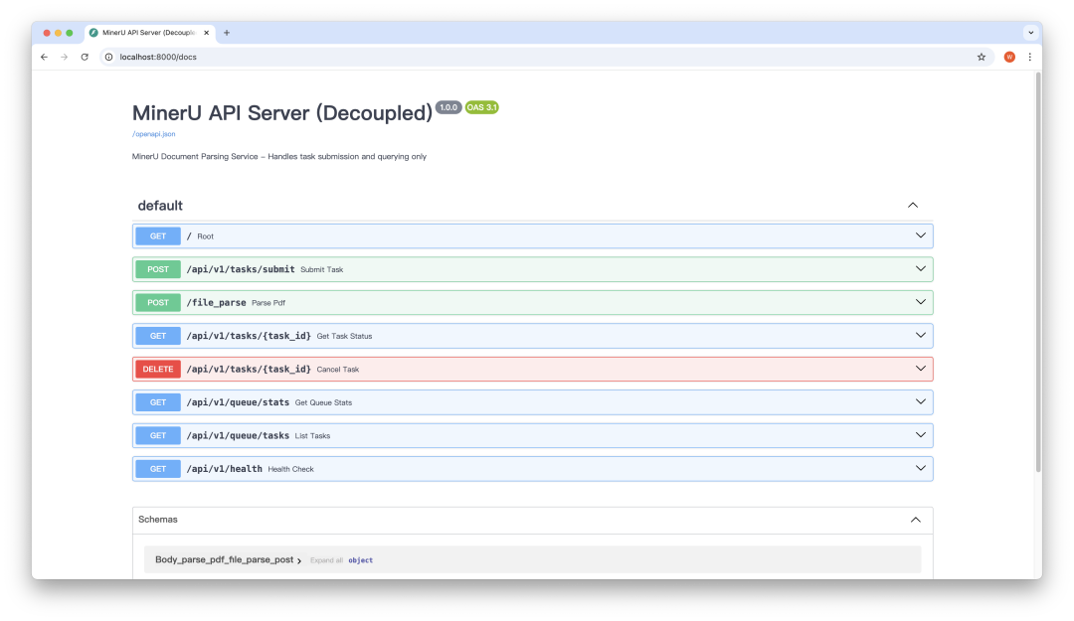Collapse the default section
This screenshot has height=621, width=1074.
point(912,206)
